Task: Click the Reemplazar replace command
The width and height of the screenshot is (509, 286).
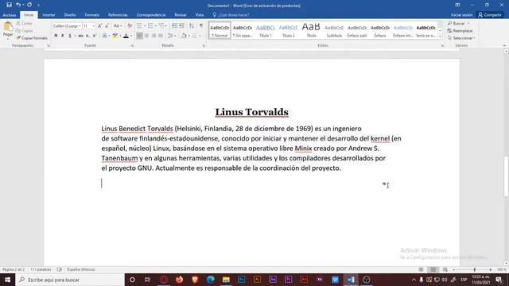Action: click(x=460, y=30)
